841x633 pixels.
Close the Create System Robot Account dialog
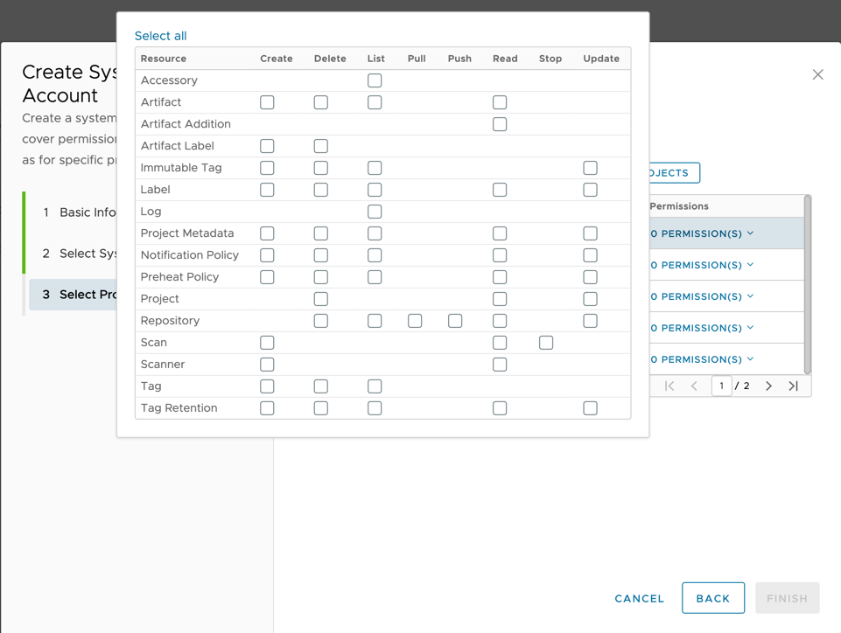pos(817,75)
